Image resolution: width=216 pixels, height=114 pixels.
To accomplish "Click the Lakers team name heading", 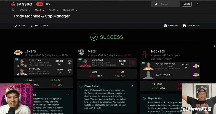I will pyautogui.click(x=30, y=51).
